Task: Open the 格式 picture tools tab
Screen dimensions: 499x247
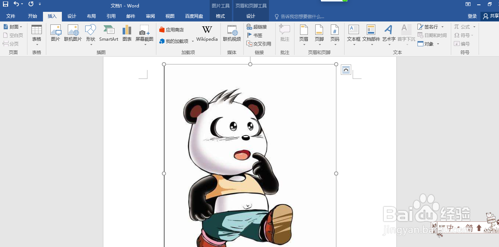Action: [220, 16]
